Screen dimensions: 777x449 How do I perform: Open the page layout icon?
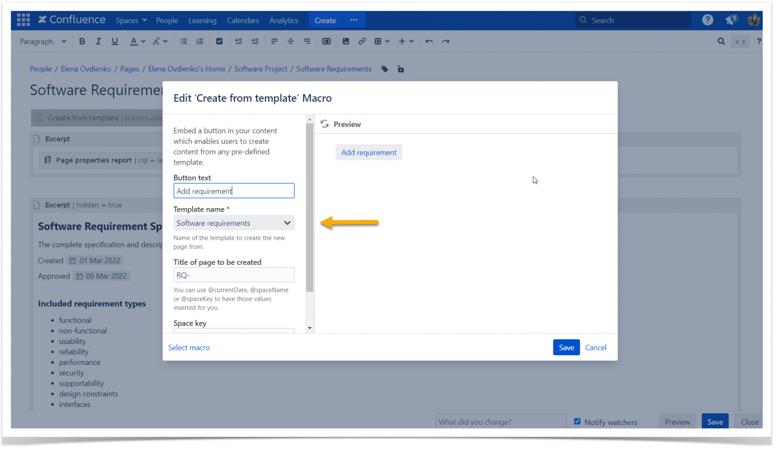(x=326, y=41)
